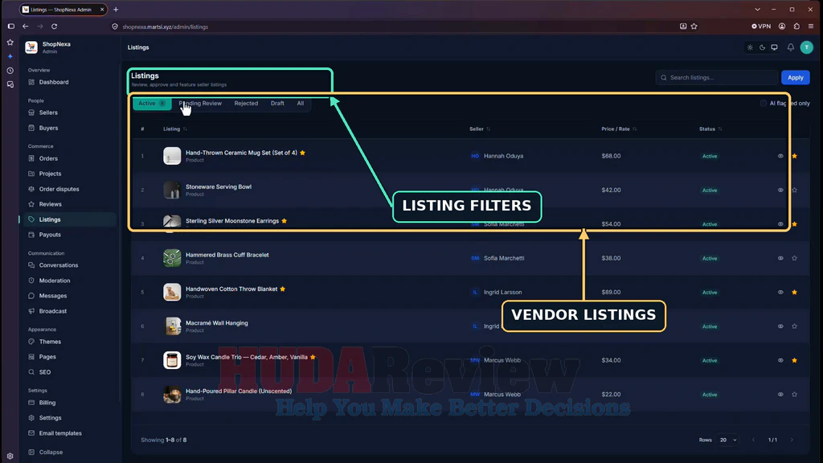The height and width of the screenshot is (463, 823).
Task: Open the Rows per page dropdown
Action: point(728,440)
